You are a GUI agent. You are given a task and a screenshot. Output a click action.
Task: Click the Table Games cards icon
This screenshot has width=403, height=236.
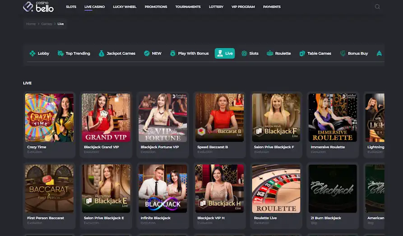[302, 54]
